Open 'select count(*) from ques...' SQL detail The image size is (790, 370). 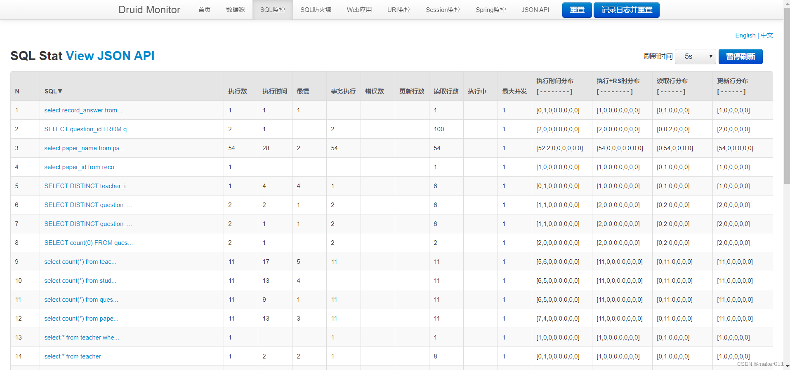coord(81,300)
